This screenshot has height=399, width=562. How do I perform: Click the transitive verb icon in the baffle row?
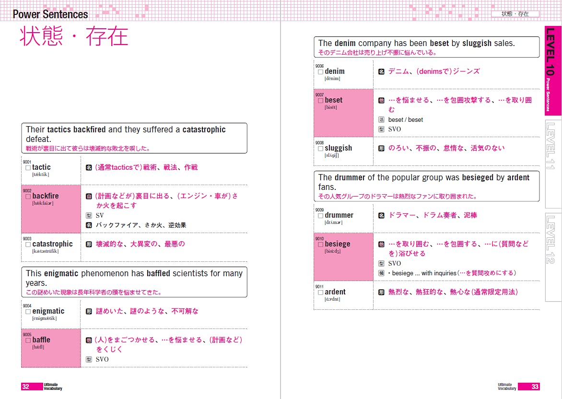(89, 340)
